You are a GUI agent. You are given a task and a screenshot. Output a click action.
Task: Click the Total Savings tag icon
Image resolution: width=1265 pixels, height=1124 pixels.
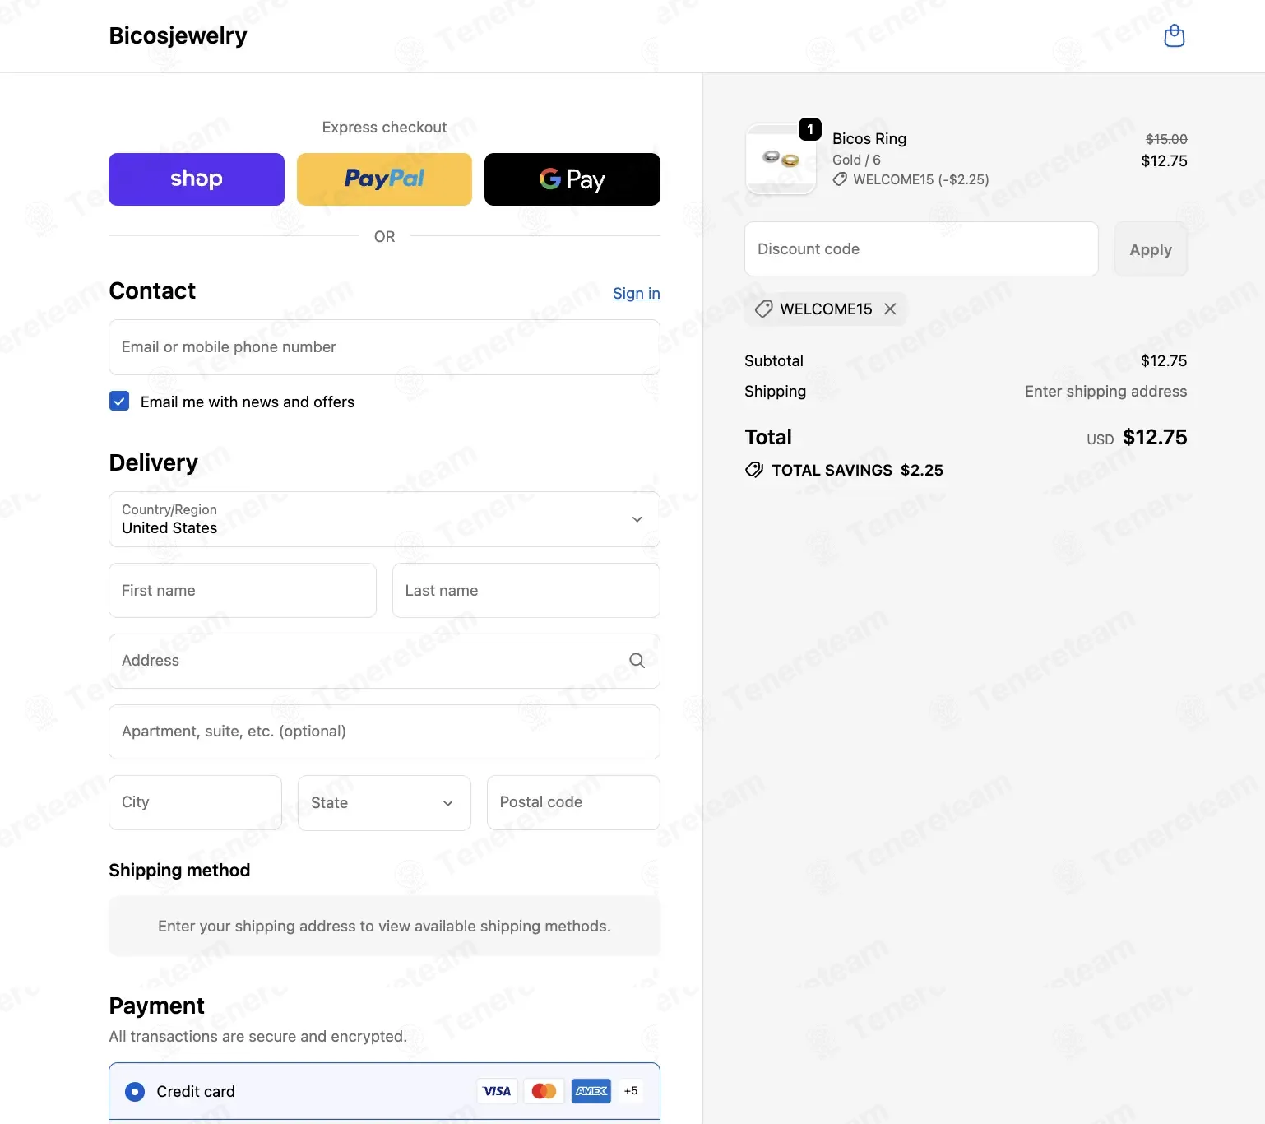click(753, 470)
